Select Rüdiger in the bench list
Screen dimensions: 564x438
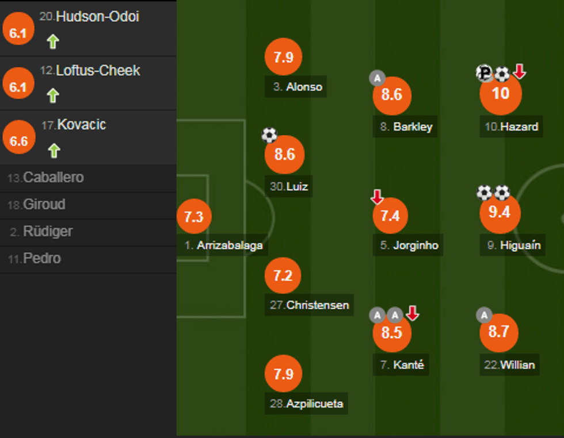click(47, 232)
